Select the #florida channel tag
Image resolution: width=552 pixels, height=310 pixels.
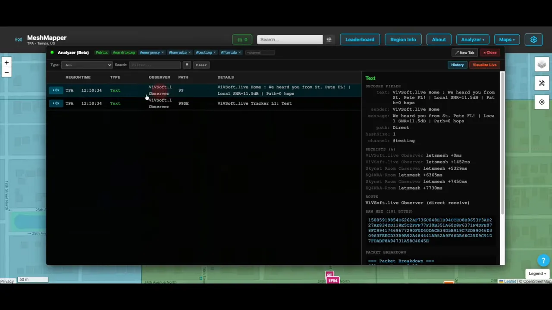[x=229, y=53]
